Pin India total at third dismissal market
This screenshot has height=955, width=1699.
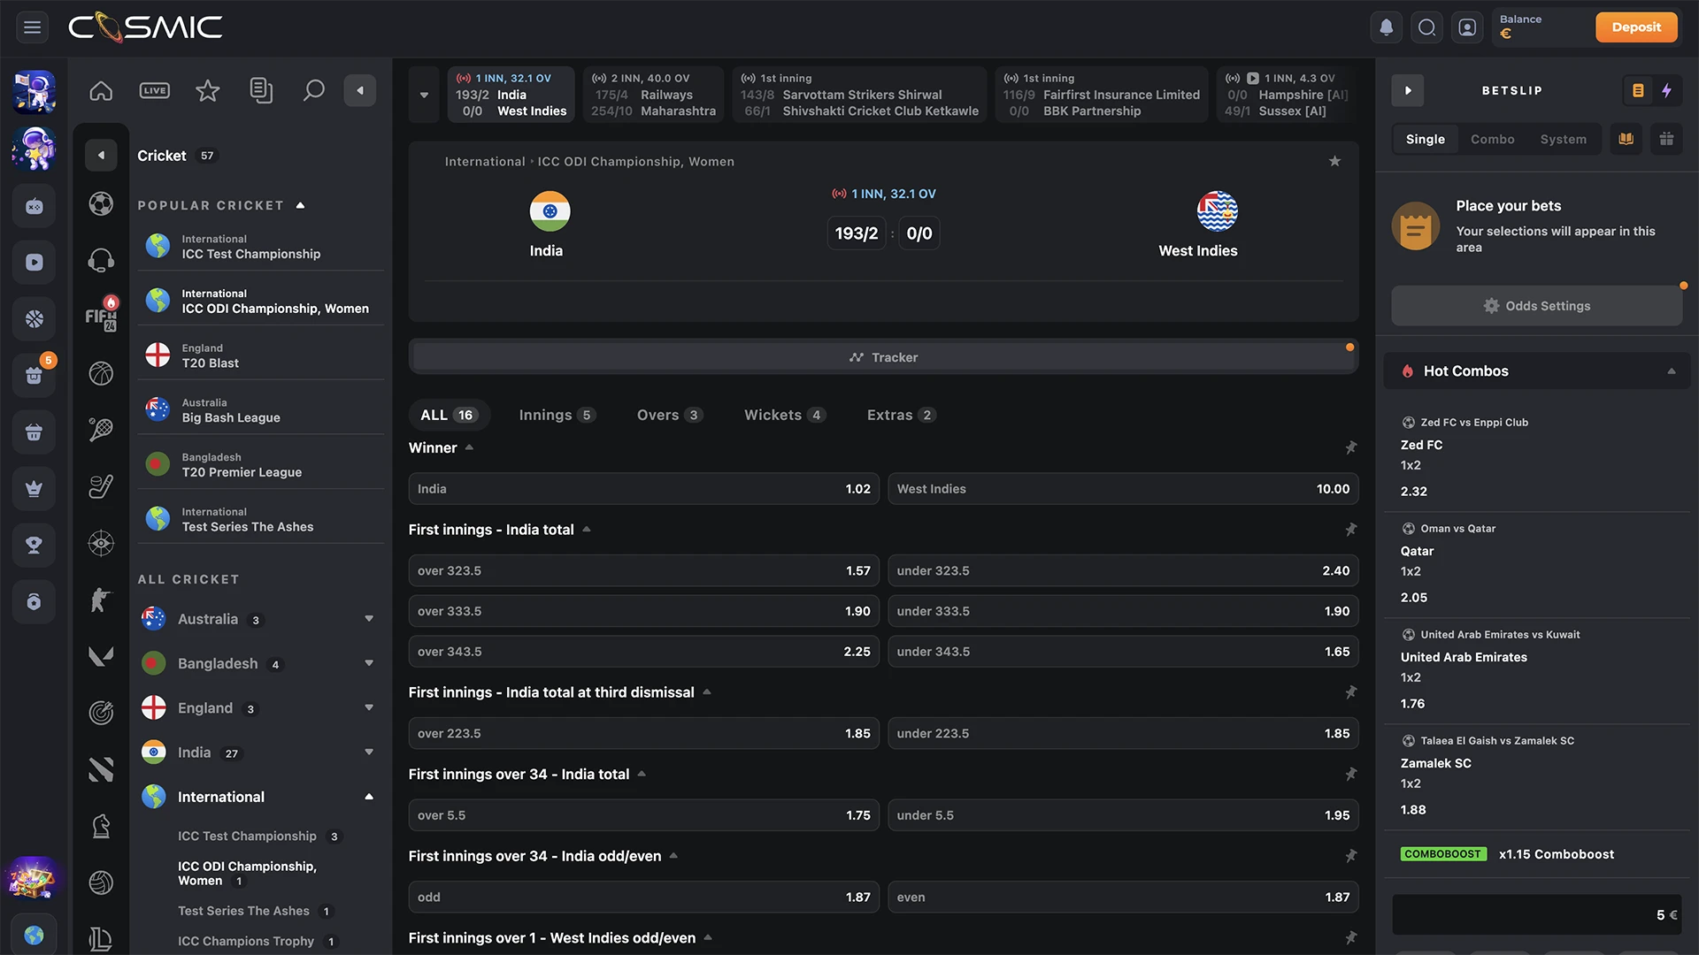[1350, 692]
